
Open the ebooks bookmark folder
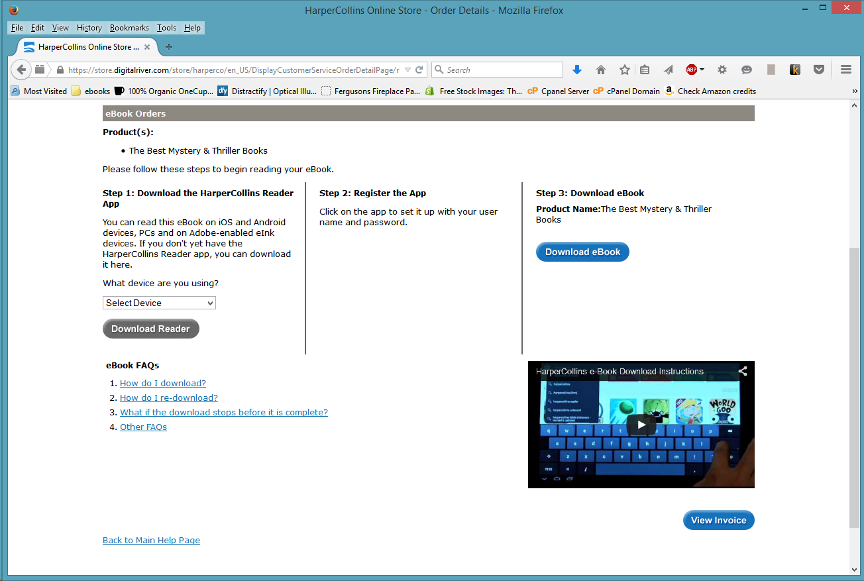point(91,91)
